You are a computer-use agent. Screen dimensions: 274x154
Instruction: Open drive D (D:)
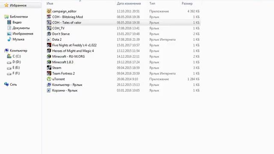pyautogui.click(x=17, y=62)
